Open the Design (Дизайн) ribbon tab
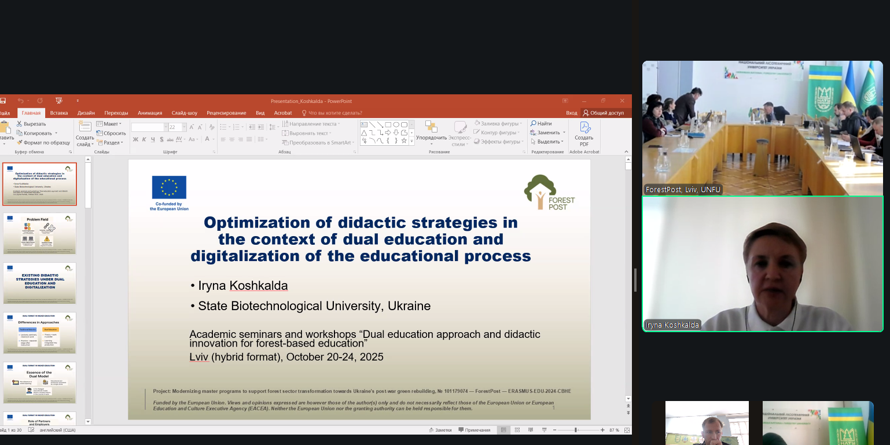 [x=86, y=113]
